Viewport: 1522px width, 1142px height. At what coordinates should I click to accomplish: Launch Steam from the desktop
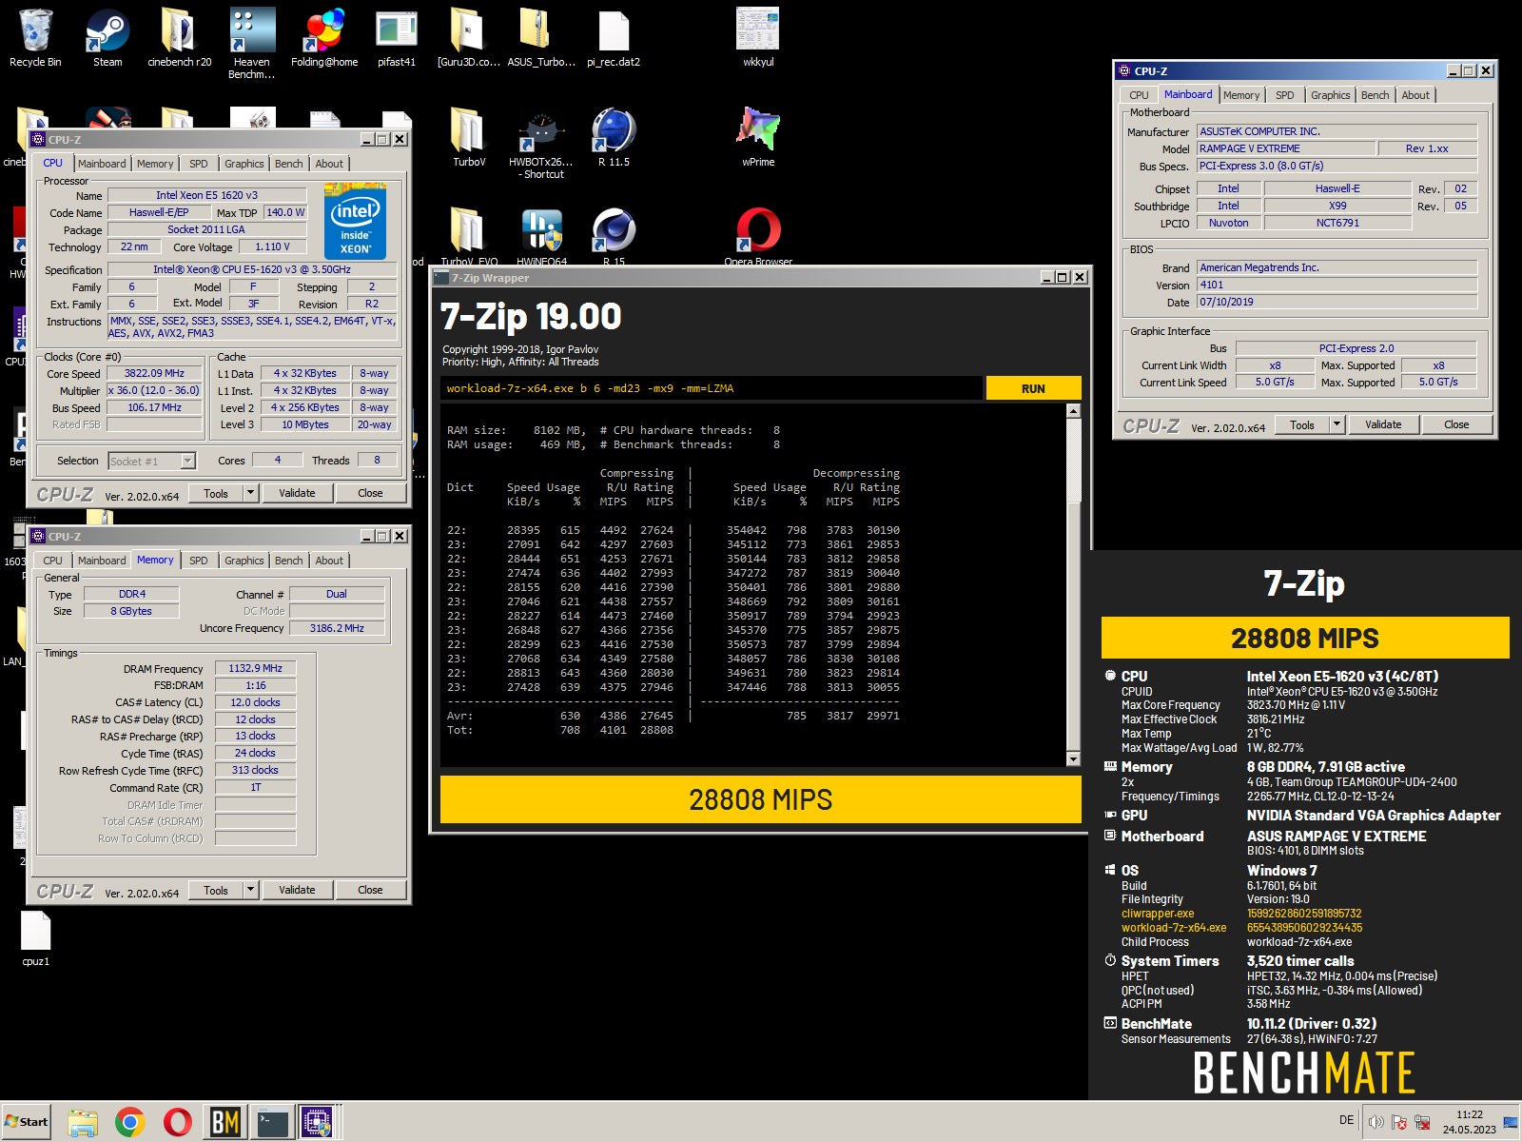pyautogui.click(x=107, y=38)
